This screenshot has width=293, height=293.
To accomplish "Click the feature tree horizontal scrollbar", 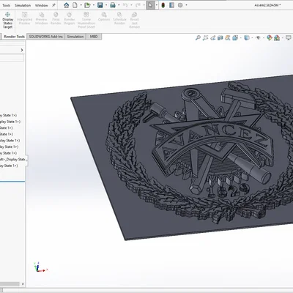I will coord(10,284).
